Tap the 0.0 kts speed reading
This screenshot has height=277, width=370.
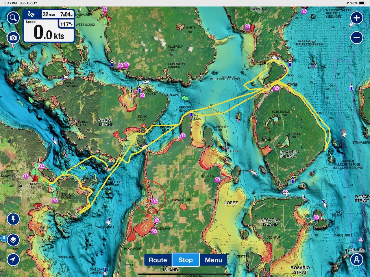pyautogui.click(x=49, y=33)
